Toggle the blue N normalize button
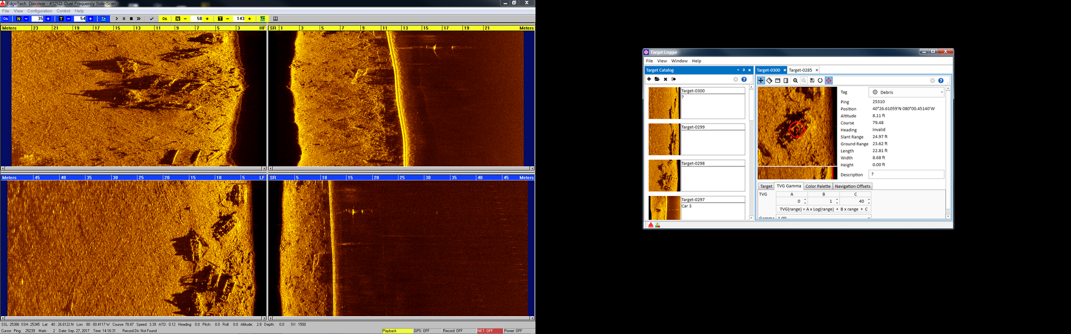Viewport: 1071px width, 334px height. pyautogui.click(x=18, y=19)
